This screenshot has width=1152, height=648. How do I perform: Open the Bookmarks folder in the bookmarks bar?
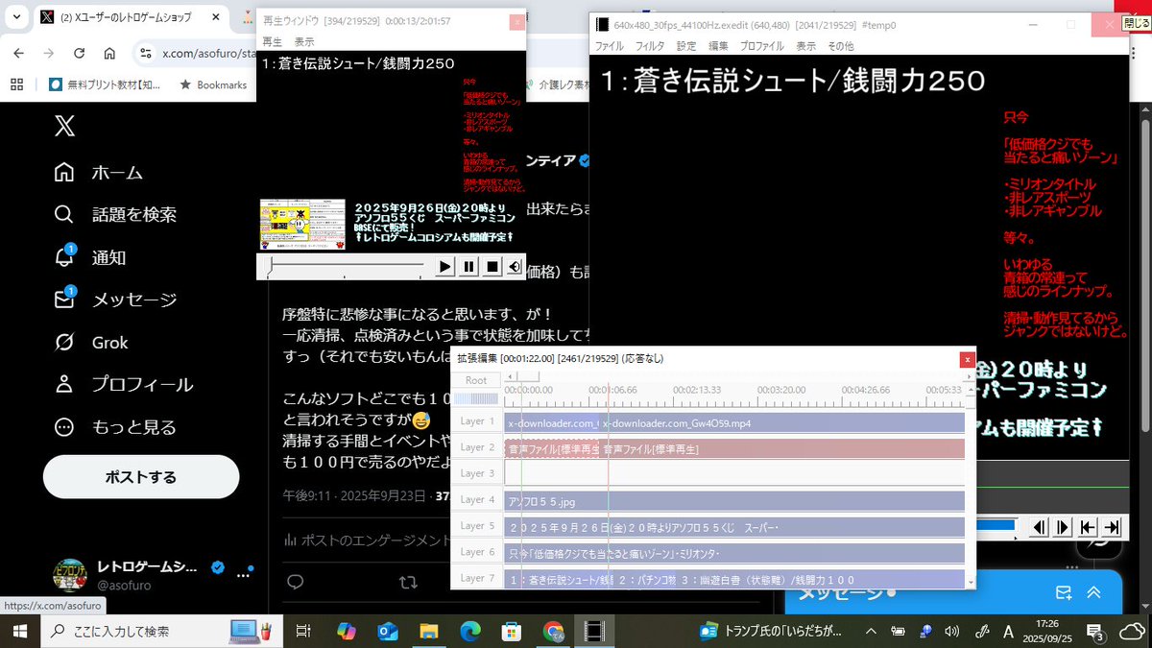click(211, 84)
